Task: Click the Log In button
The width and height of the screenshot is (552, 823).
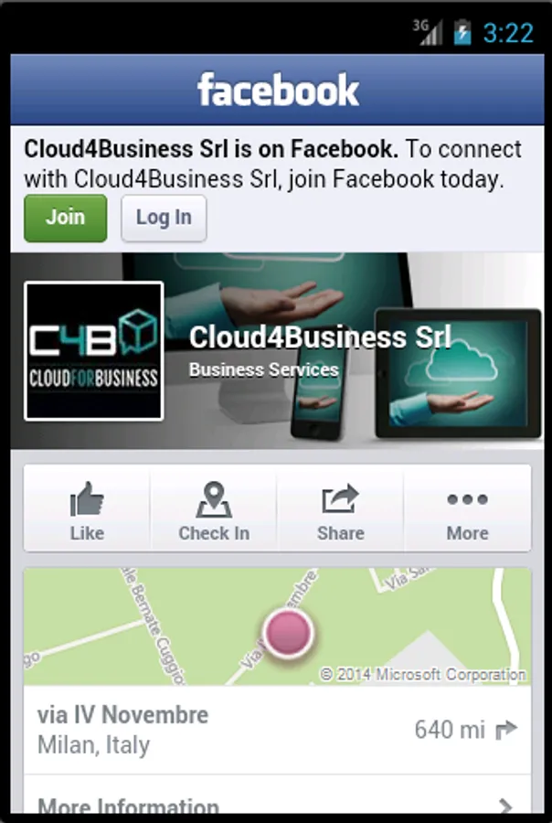Action: pyautogui.click(x=164, y=218)
